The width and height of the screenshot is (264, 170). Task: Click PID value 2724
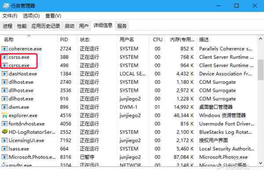click(66, 49)
